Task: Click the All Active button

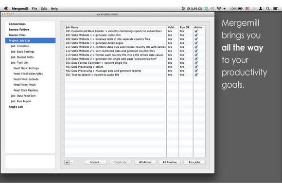Action: [145, 162]
